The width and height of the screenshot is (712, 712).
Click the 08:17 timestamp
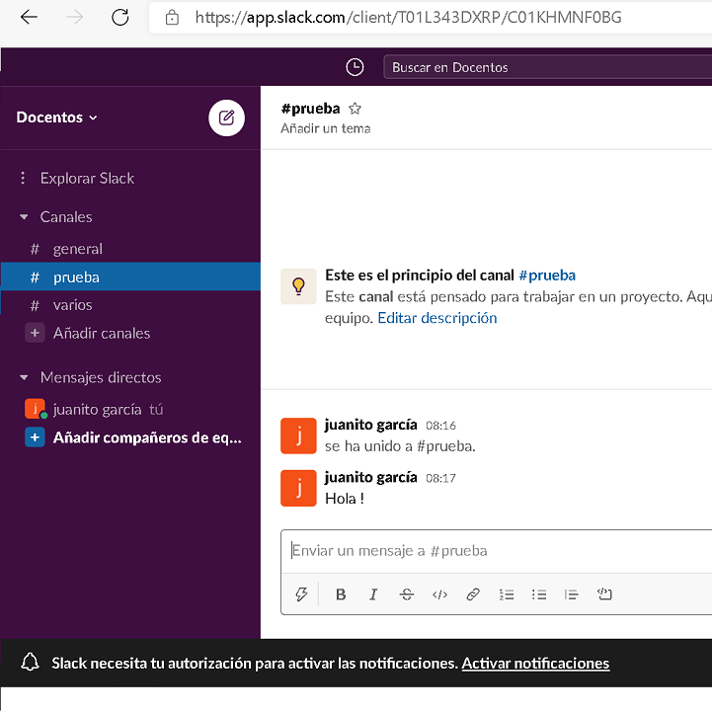pos(440,478)
